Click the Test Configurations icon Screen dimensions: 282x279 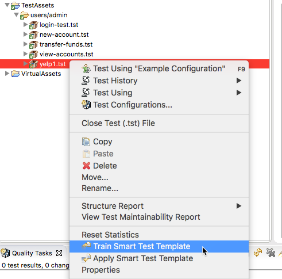click(x=86, y=105)
